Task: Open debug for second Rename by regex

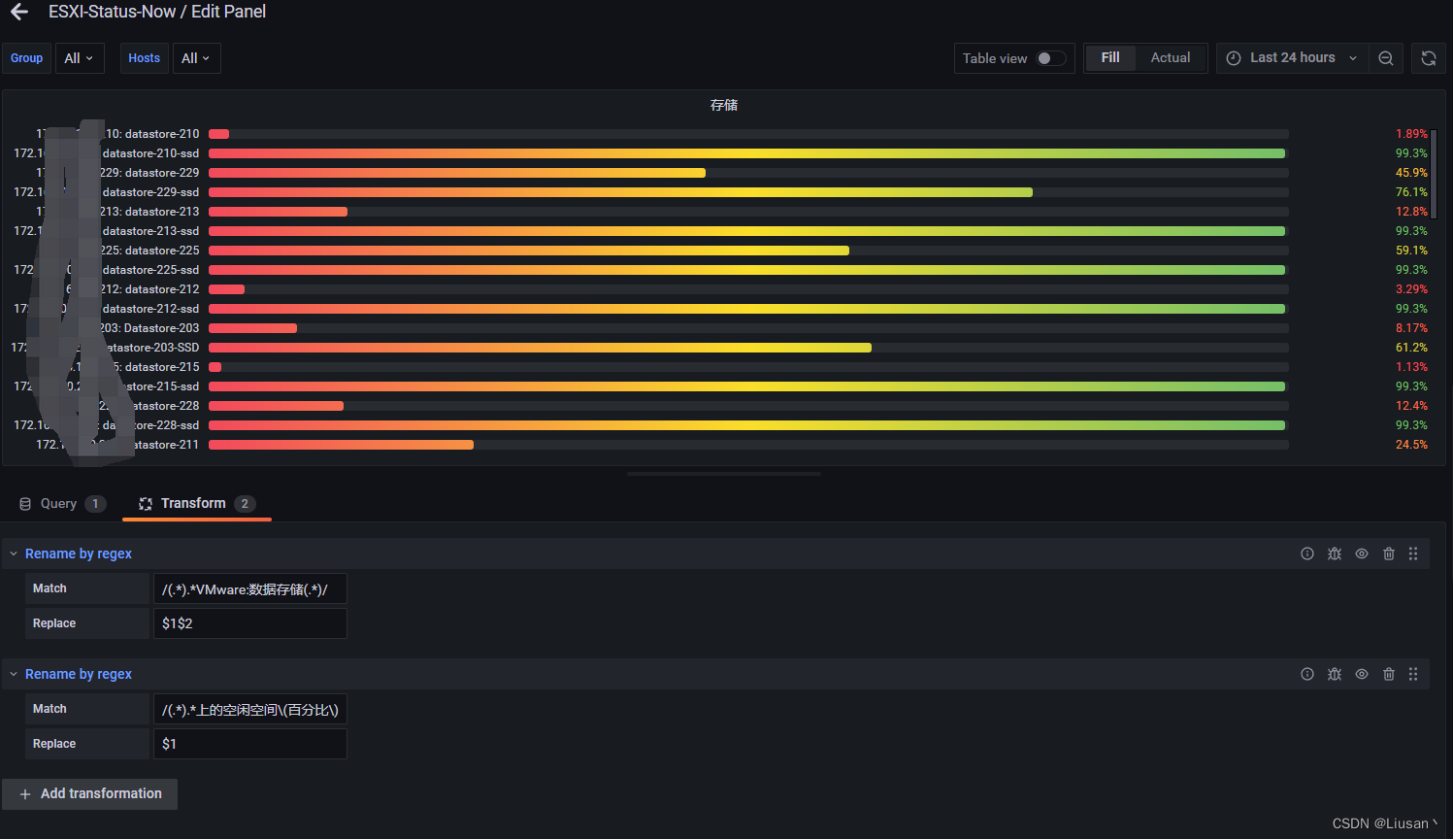Action: click(x=1335, y=674)
